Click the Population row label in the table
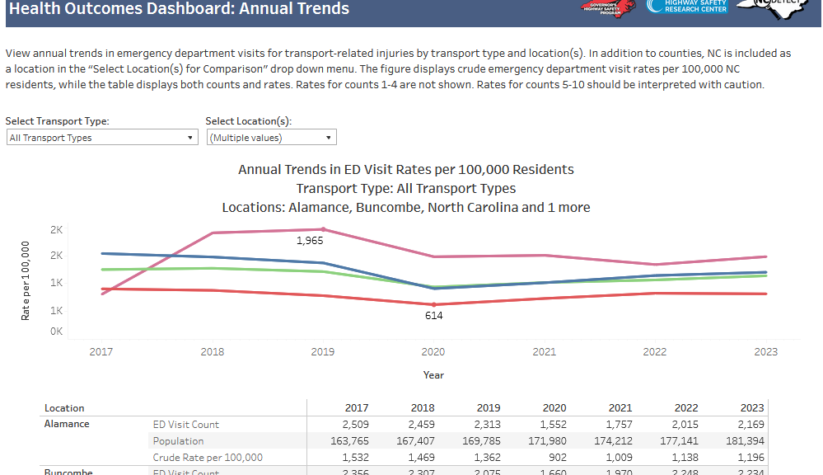823x475 pixels. pos(178,441)
